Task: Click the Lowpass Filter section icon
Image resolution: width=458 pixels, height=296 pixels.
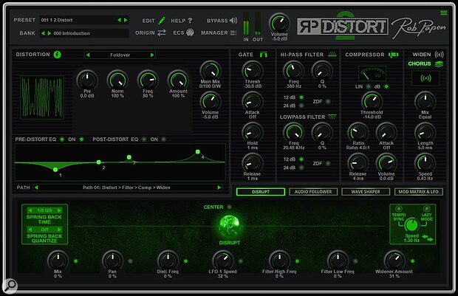Action: click(x=332, y=117)
